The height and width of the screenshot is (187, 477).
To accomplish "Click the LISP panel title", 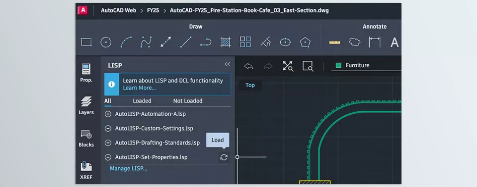I will point(115,65).
